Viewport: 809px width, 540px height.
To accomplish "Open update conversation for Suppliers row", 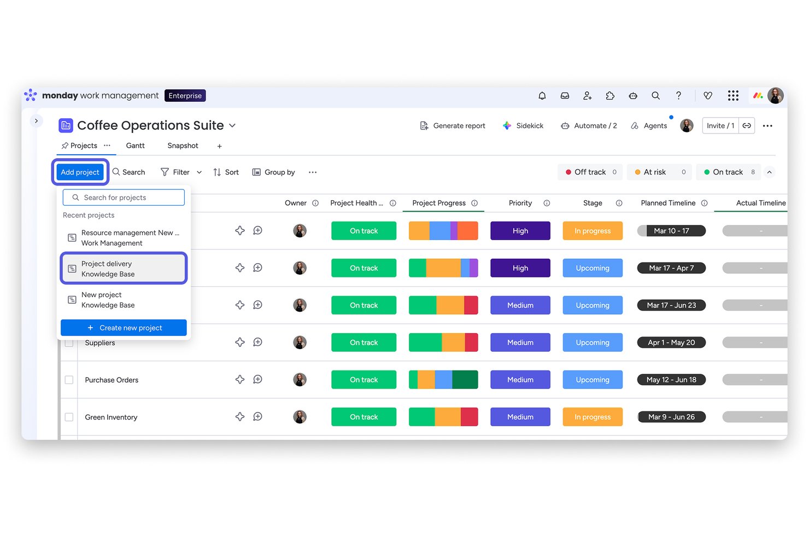I will click(258, 342).
